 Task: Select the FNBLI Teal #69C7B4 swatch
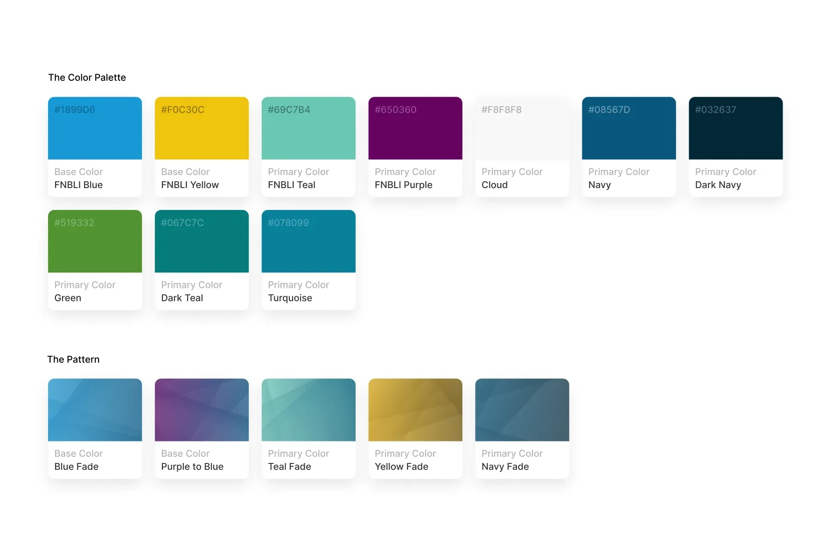click(x=308, y=128)
